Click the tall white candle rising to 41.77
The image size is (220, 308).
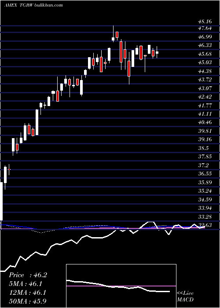(37, 122)
